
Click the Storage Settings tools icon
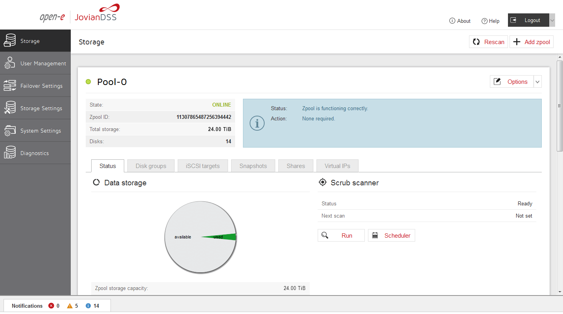[10, 108]
